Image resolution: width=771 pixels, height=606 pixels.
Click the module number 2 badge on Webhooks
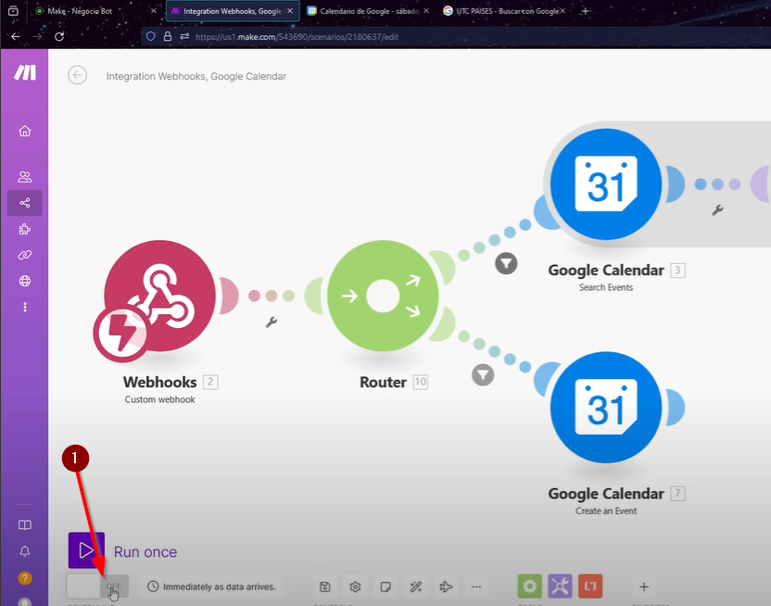pyautogui.click(x=210, y=382)
